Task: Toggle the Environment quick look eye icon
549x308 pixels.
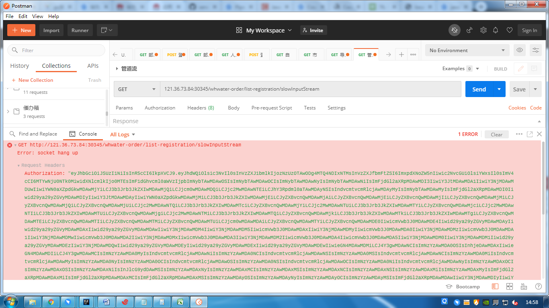Action: click(519, 50)
